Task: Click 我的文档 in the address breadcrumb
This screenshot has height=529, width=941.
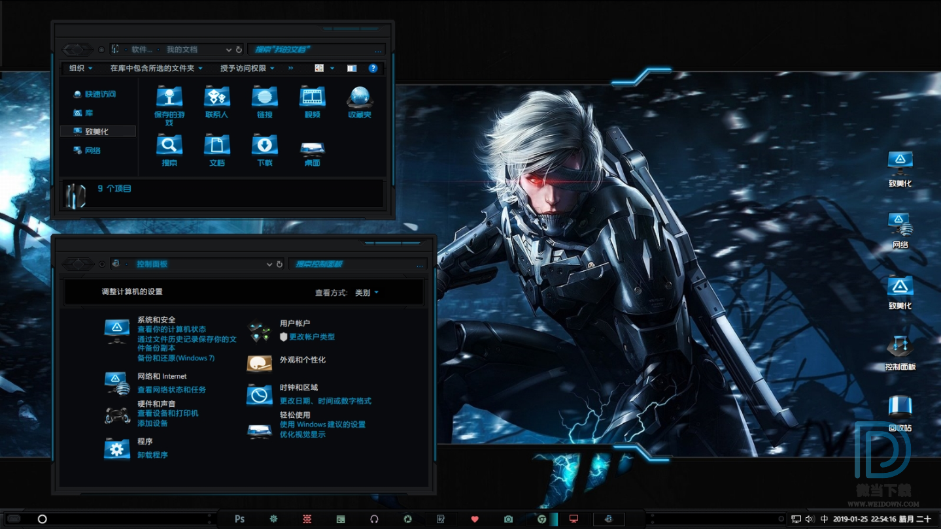Action: tap(182, 50)
